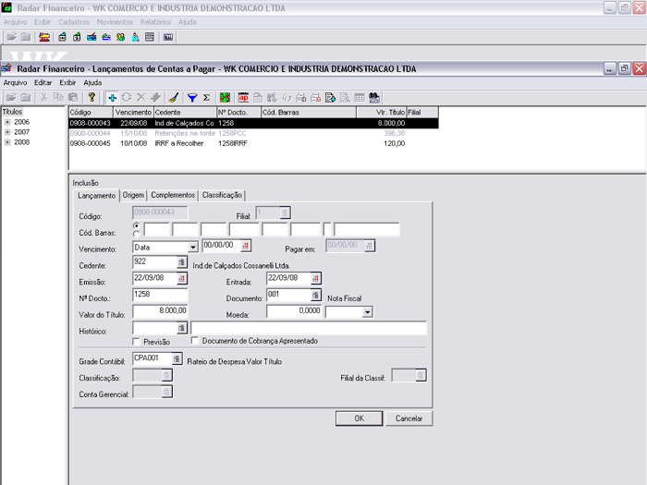
Task: Open calendar picker beside Entrada date
Action: pyautogui.click(x=315, y=279)
